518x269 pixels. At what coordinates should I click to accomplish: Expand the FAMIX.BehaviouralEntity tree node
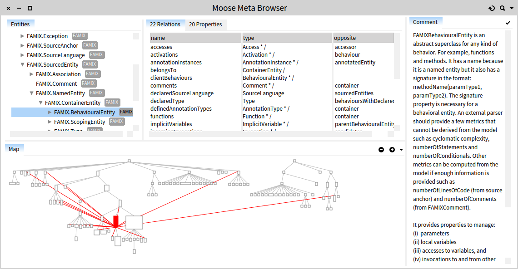point(50,112)
